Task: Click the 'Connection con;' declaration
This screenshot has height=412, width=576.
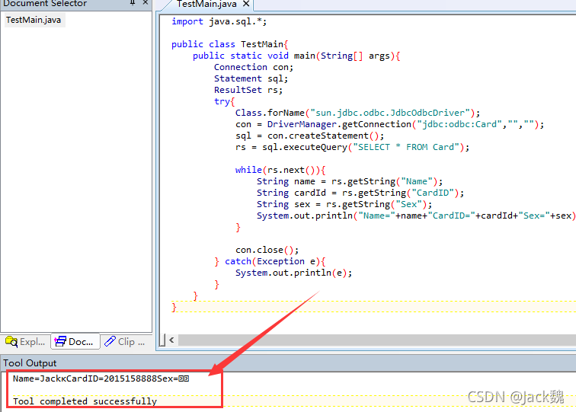Action: click(x=254, y=67)
